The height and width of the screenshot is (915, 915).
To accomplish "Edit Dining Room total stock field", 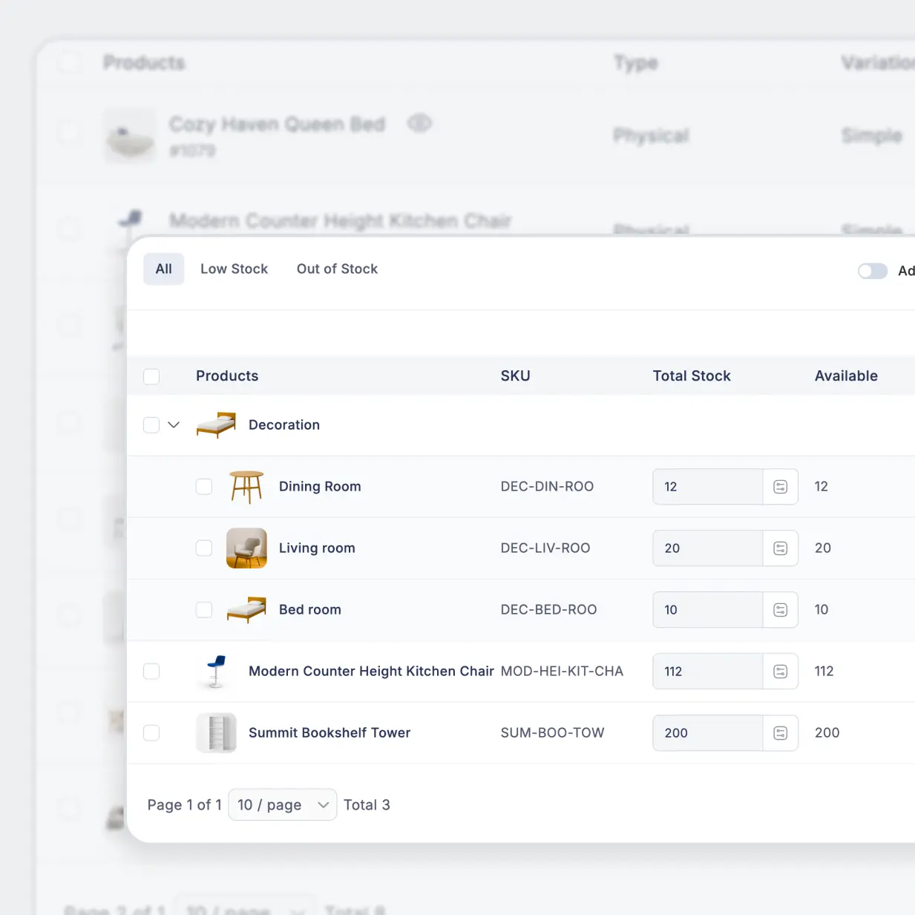I will [x=708, y=487].
